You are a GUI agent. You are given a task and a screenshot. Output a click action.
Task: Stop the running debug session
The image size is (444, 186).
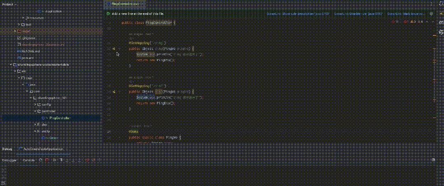46,160
